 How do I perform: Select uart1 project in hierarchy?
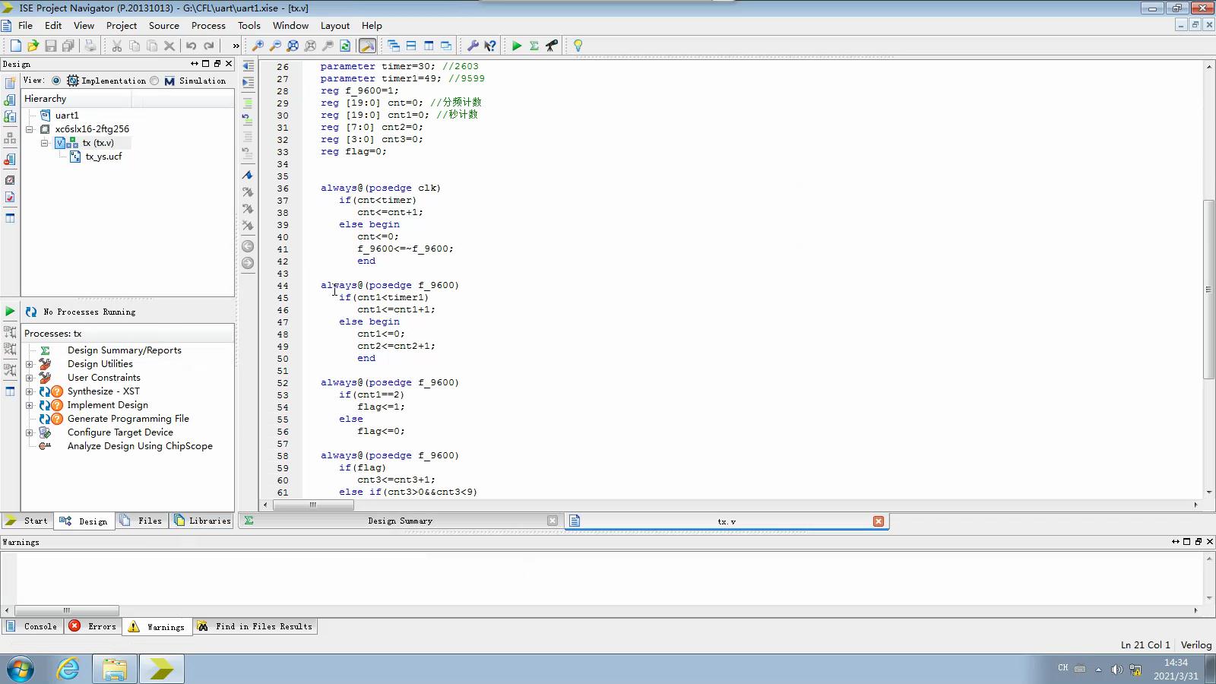pos(67,116)
